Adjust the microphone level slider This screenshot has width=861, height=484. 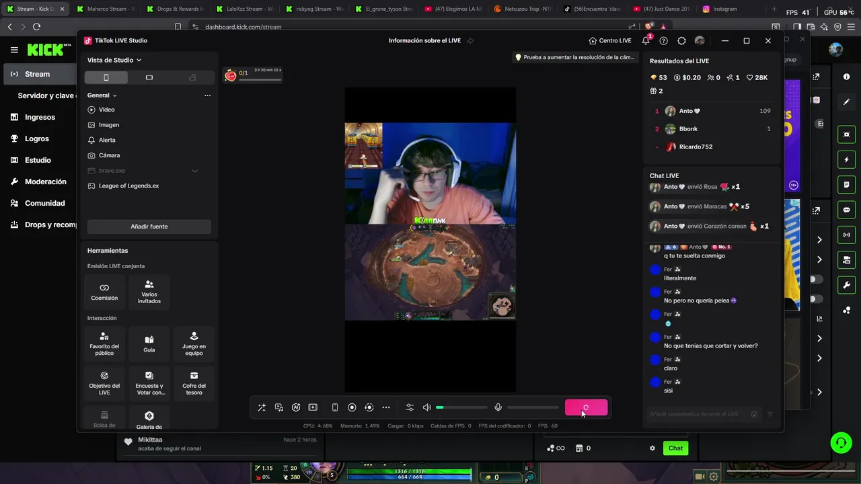click(533, 407)
